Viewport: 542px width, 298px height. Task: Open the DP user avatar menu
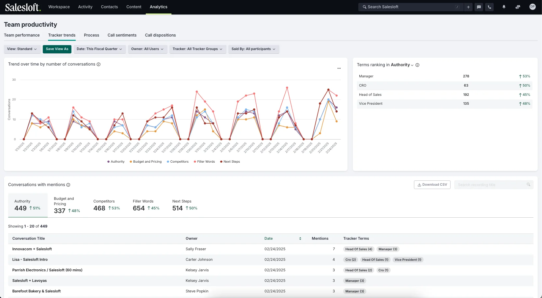tap(532, 7)
